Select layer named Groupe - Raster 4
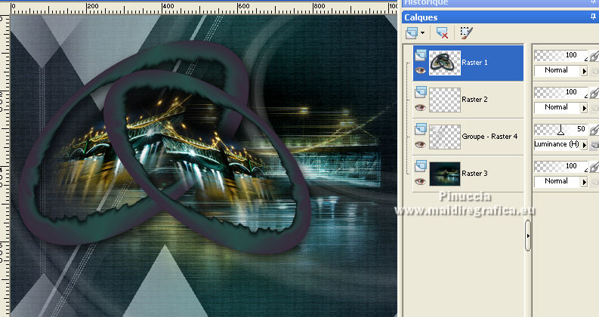This screenshot has height=317, width=599. (489, 137)
